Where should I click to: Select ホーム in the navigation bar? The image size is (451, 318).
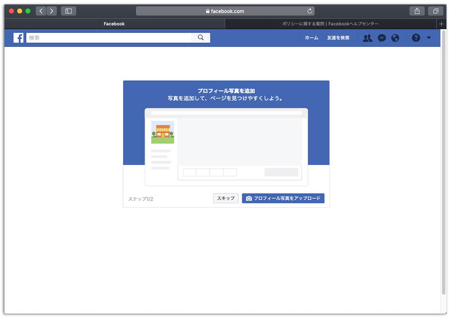312,38
